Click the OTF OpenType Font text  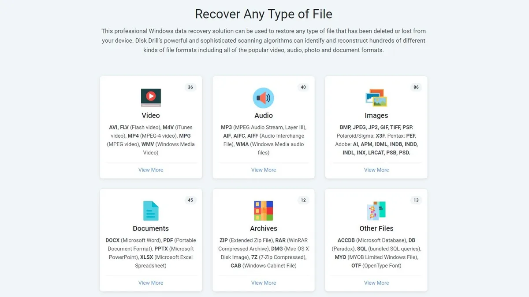(x=376, y=266)
